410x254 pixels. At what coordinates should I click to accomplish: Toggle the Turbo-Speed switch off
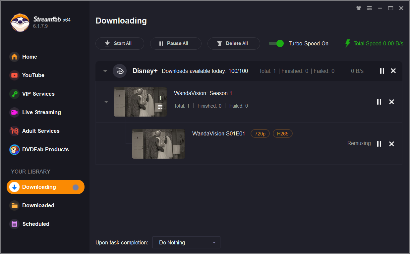[276, 43]
